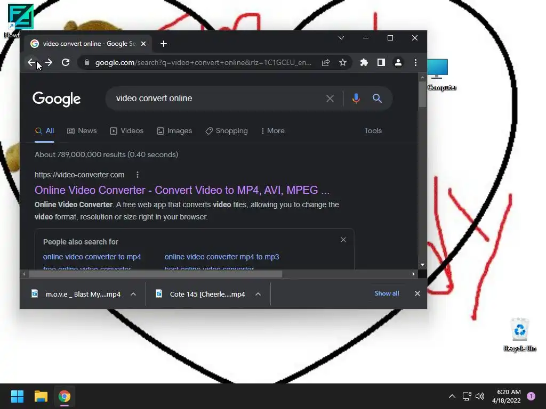
Task: Open the tab search chevron
Action: (341, 38)
